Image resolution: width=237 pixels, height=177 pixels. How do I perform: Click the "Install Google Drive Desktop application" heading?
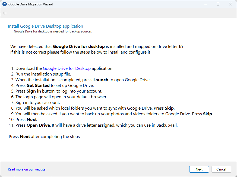tap(45, 26)
